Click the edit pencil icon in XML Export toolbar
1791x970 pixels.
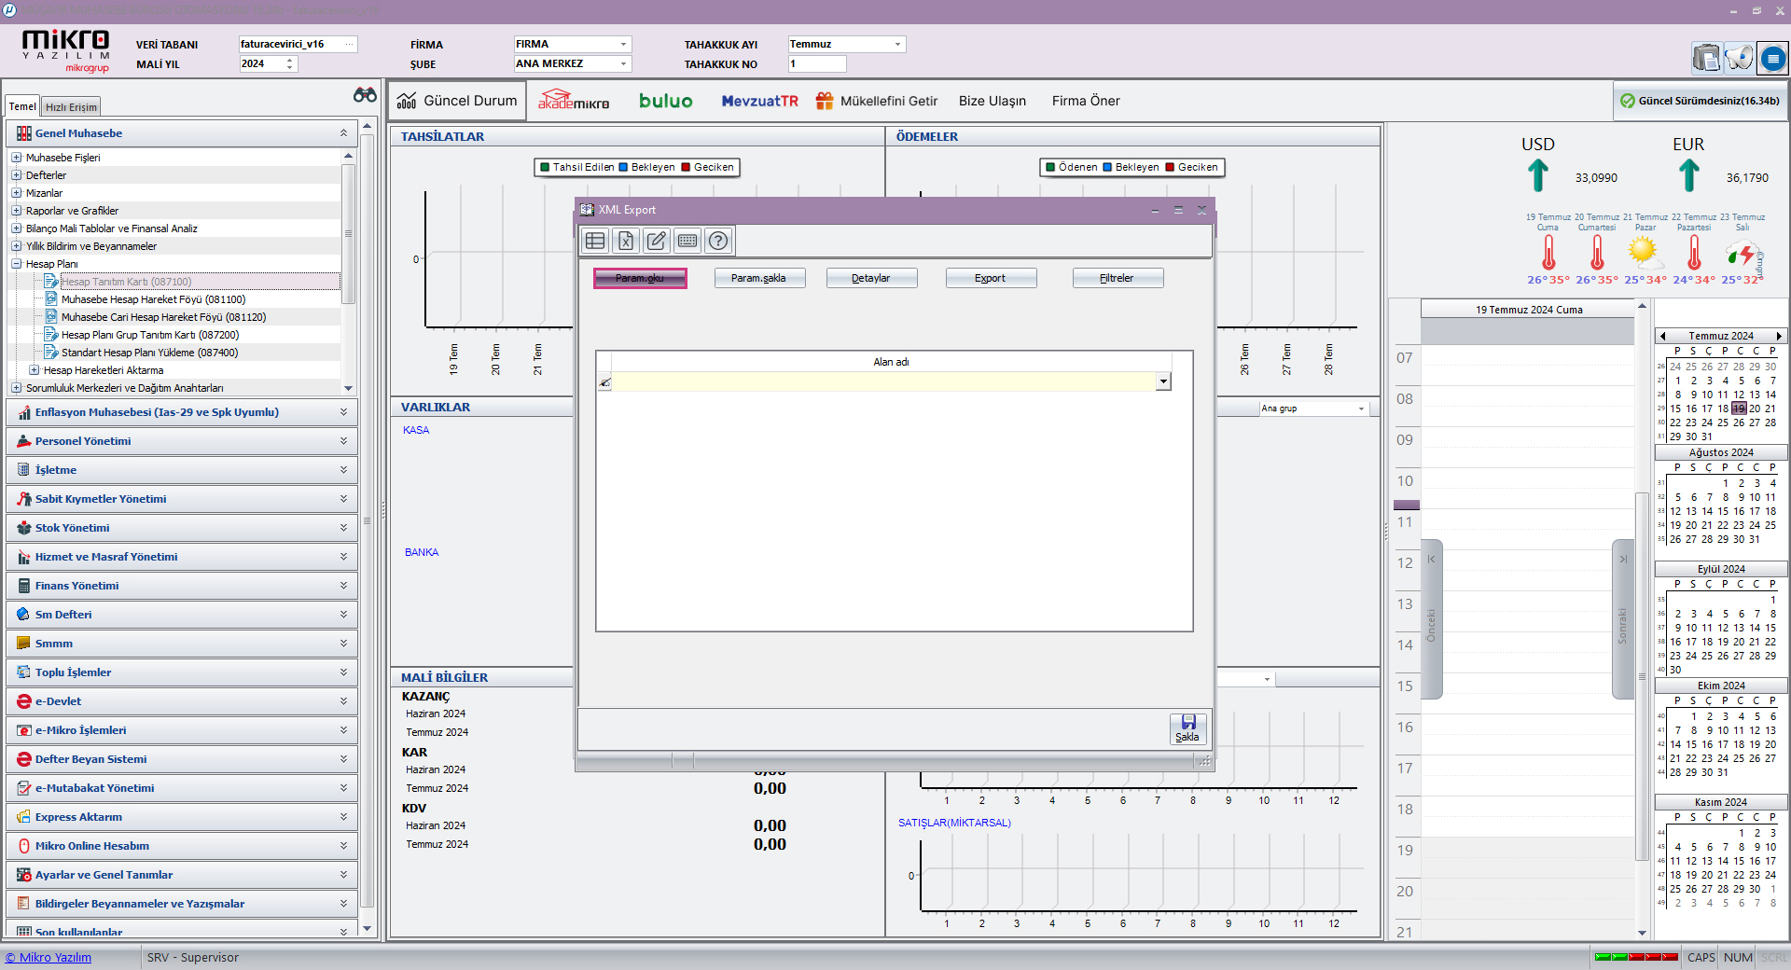(x=657, y=241)
